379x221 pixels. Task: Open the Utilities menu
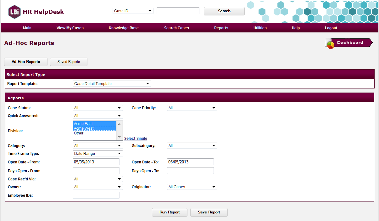tap(260, 28)
